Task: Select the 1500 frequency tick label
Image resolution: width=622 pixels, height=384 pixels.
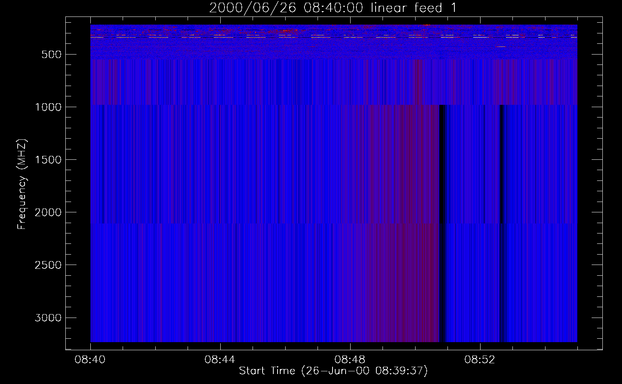Action: click(48, 160)
